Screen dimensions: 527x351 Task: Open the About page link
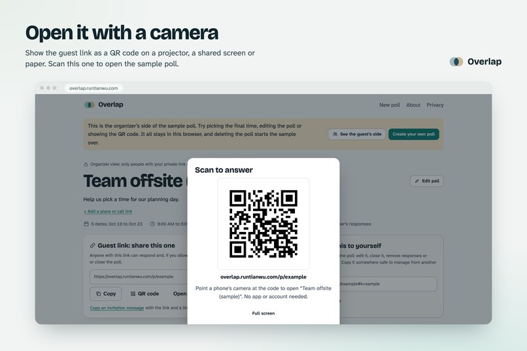tap(413, 105)
